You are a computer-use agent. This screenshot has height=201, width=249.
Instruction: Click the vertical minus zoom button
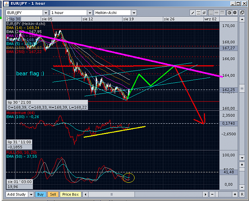click(242, 187)
